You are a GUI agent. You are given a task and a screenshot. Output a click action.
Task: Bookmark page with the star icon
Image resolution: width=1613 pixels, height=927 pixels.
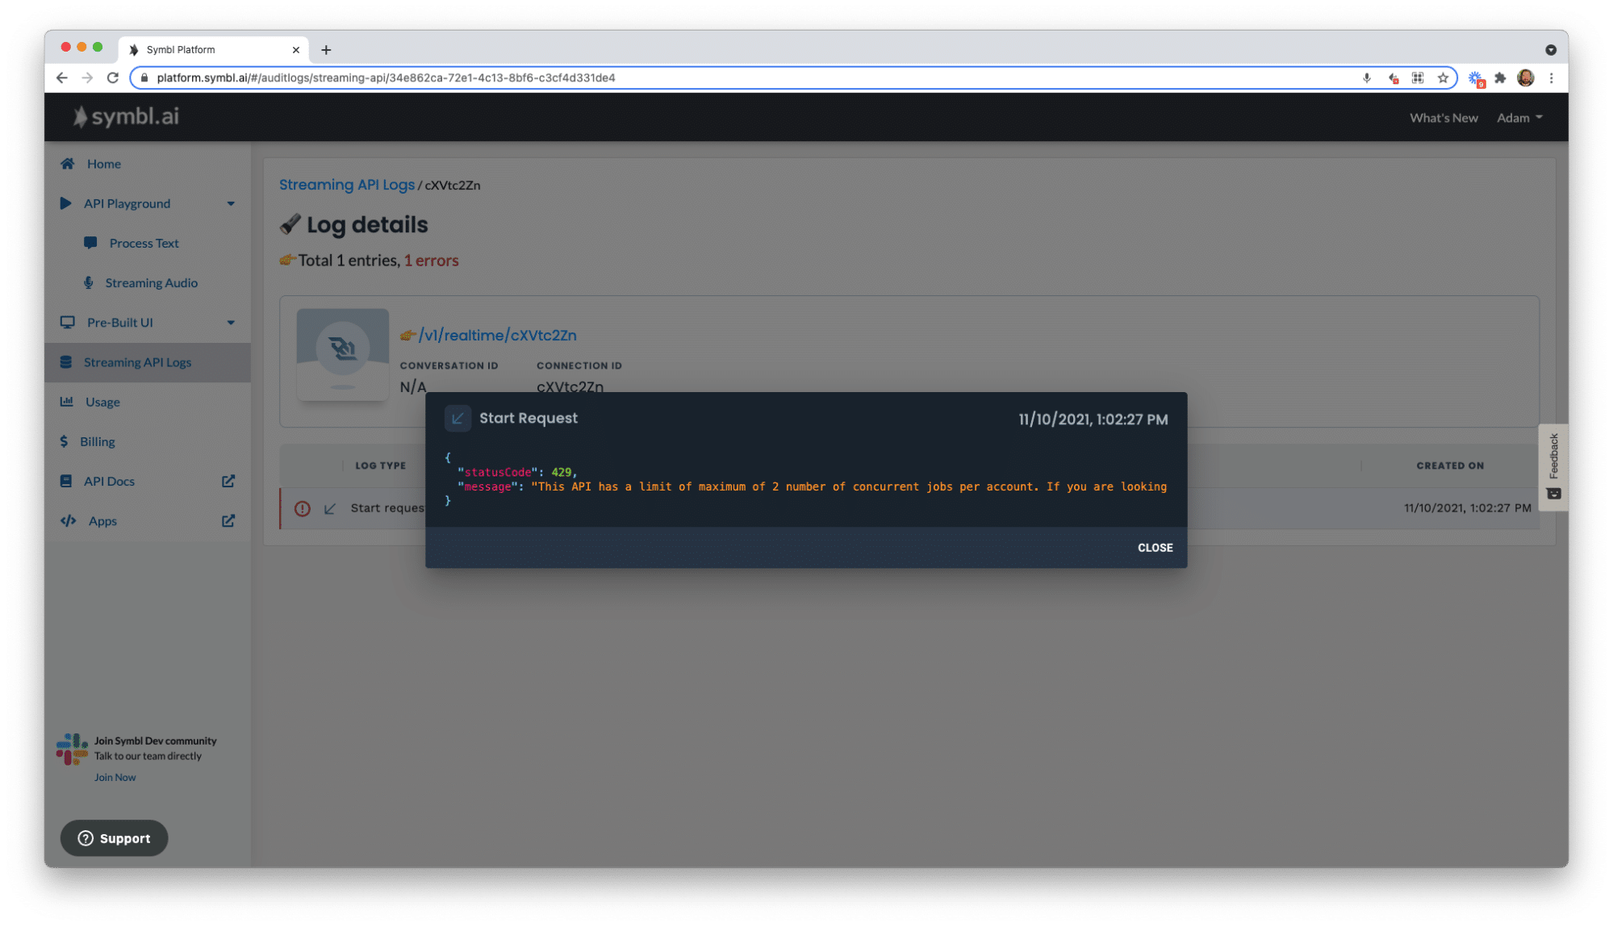point(1443,77)
